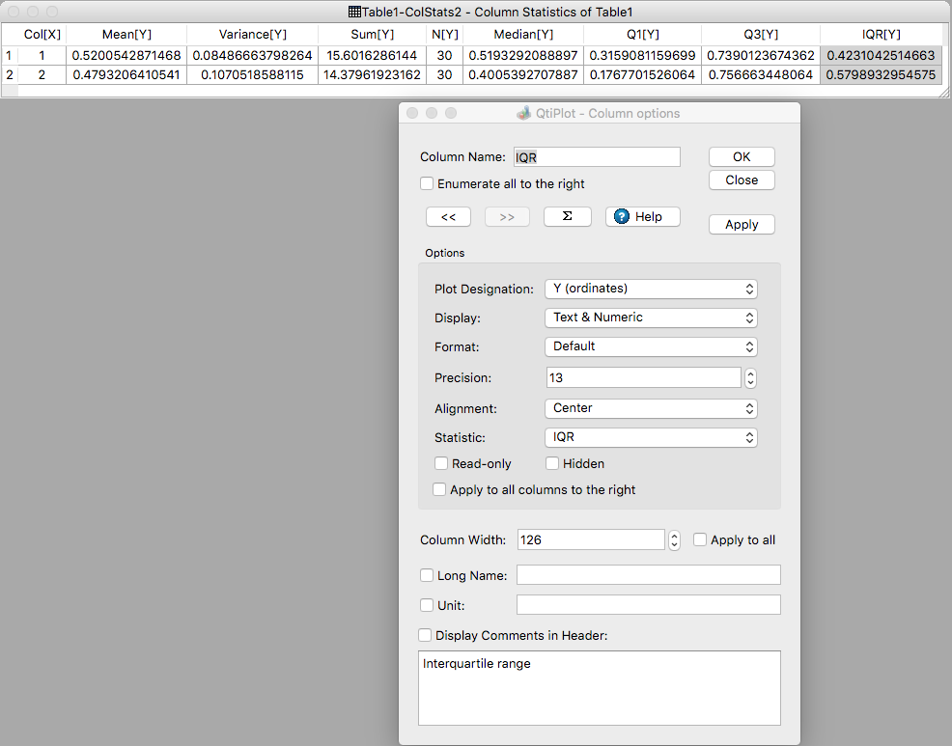Screen dimensions: 952x746
Task: Open the Statistic dropdown showing IQR
Action: coord(651,437)
